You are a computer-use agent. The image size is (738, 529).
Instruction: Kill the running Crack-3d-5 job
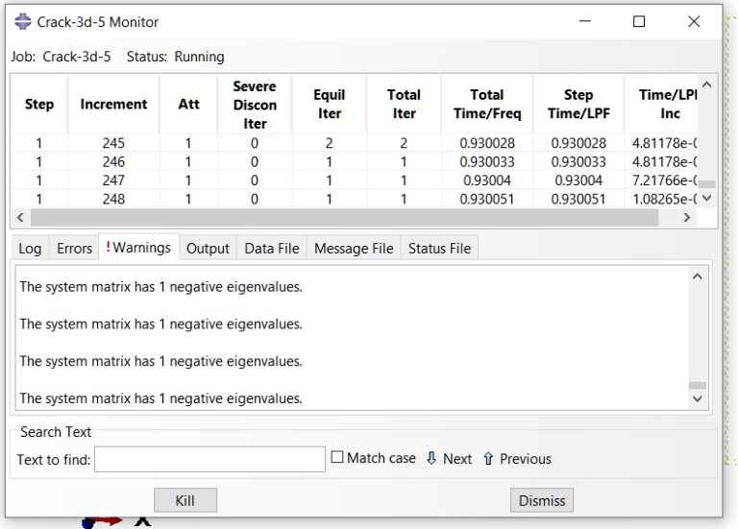point(184,500)
